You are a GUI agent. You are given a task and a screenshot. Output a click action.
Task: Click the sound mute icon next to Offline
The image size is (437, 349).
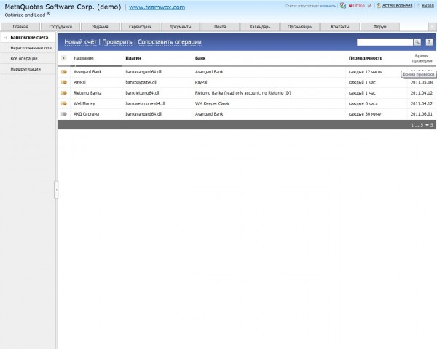(369, 6)
